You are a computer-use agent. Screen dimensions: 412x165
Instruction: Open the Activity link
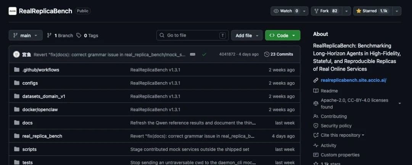point(328,146)
